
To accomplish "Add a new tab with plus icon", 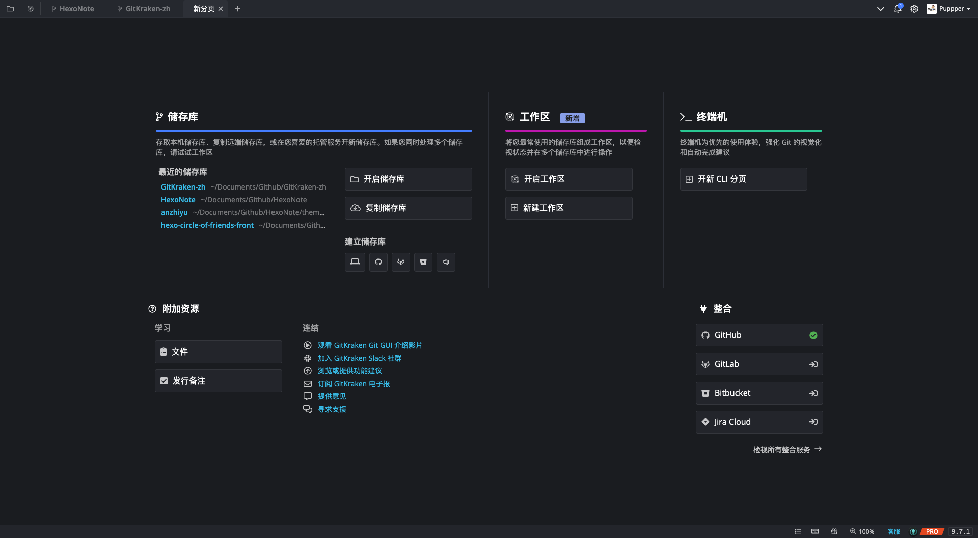I will [x=237, y=9].
